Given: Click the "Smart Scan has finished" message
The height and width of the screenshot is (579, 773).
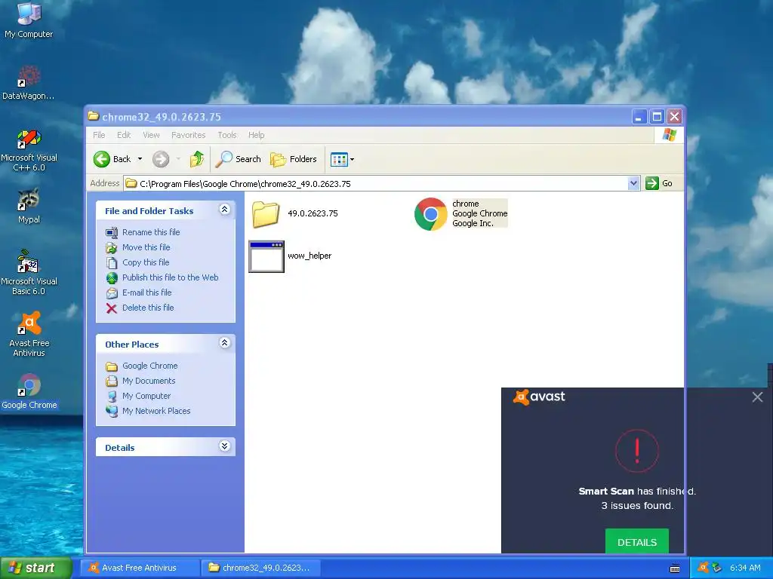Looking at the screenshot, I should click(637, 492).
